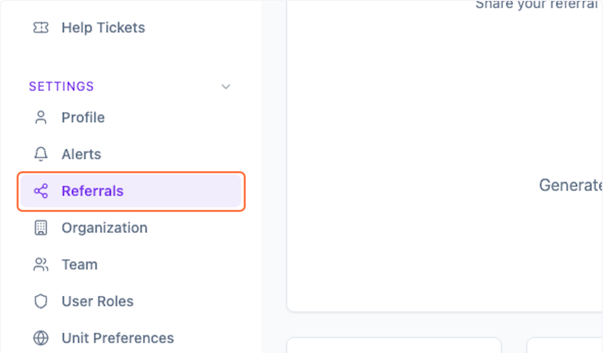Click the User Roles shield icon

(x=41, y=301)
